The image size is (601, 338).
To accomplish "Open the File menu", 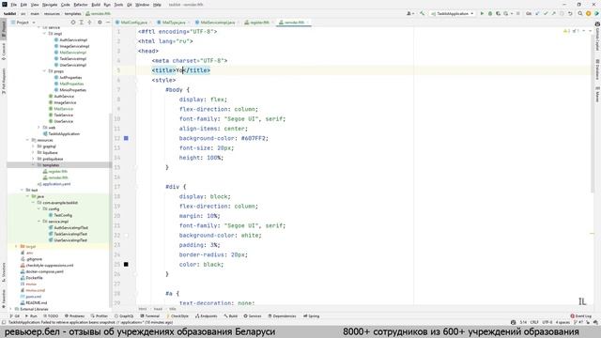I will [x=13, y=5].
